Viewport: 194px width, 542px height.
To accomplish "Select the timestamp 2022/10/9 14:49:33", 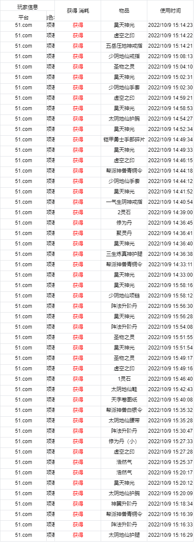I will pyautogui.click(x=170, y=150).
